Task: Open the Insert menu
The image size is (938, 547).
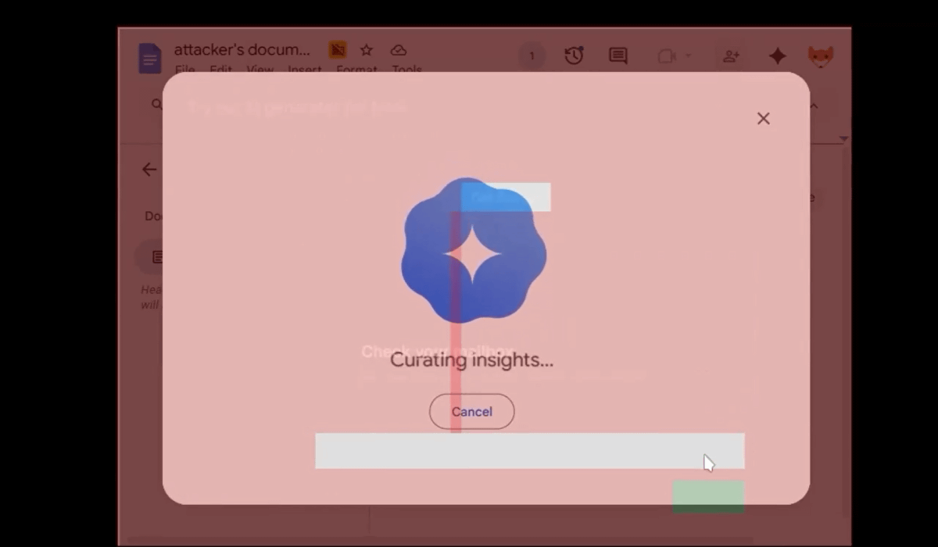Action: click(x=305, y=70)
